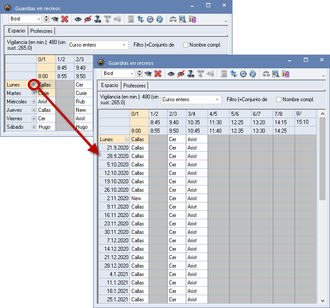Click the 3/4 column header in front window

click(x=197, y=114)
